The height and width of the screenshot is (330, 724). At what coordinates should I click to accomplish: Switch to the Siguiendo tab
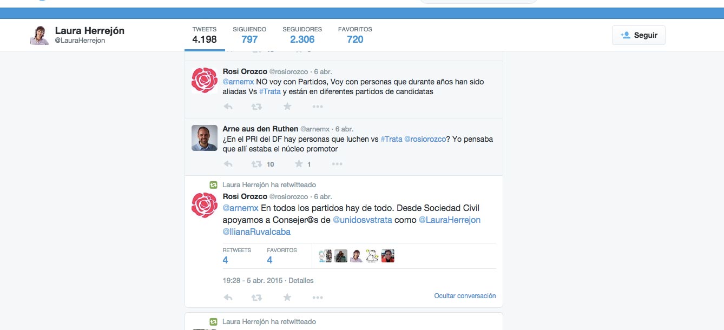249,35
